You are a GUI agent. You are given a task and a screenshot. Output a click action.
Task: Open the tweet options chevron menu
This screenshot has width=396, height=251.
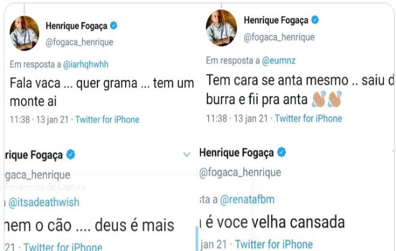[x=187, y=155]
